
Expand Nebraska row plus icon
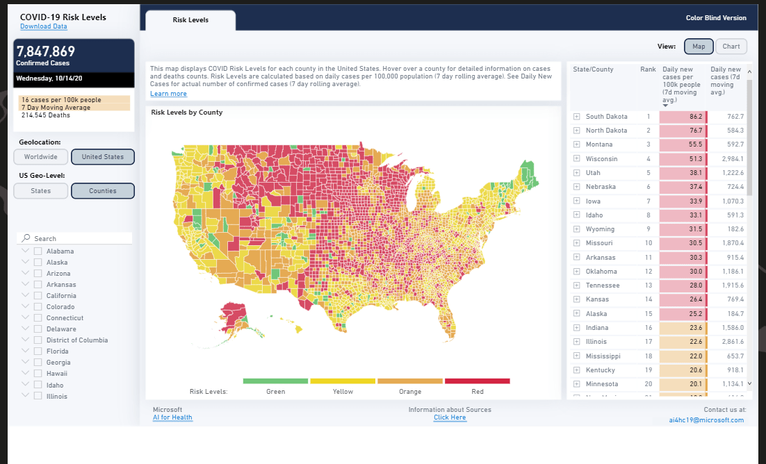click(576, 187)
